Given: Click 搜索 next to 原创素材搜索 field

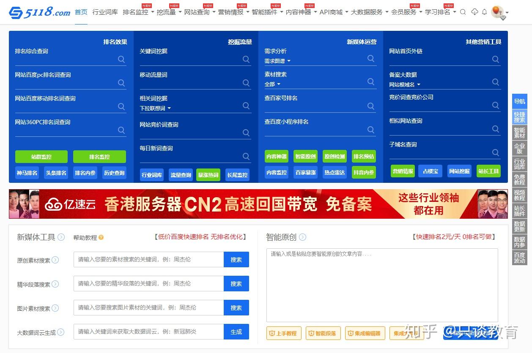Looking at the screenshot, I should point(236,260).
